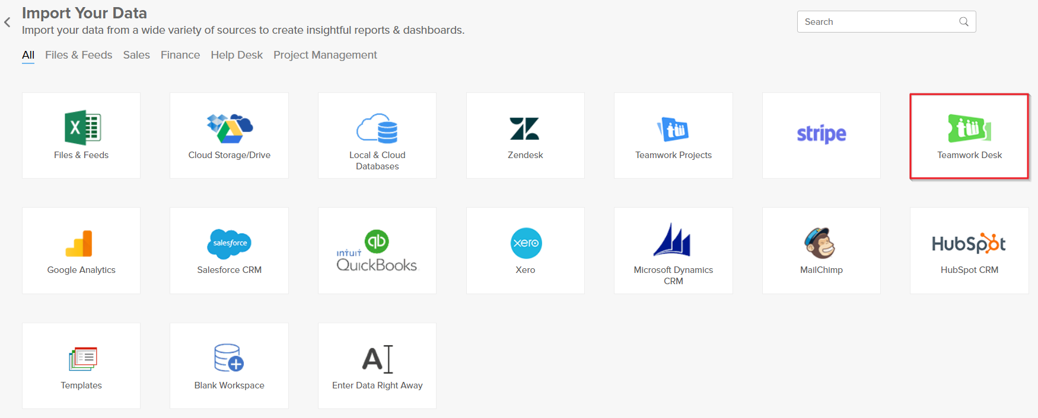Open the Blank Workspace database icon
Viewport: 1038px width, 418px height.
(229, 358)
